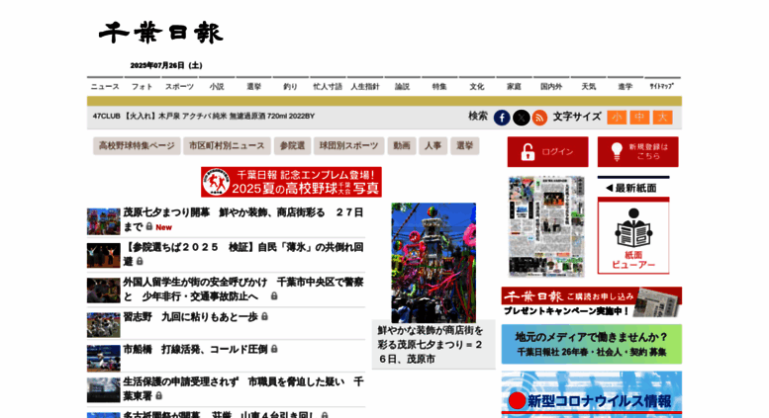Click the 最新紙面 label

click(x=631, y=188)
